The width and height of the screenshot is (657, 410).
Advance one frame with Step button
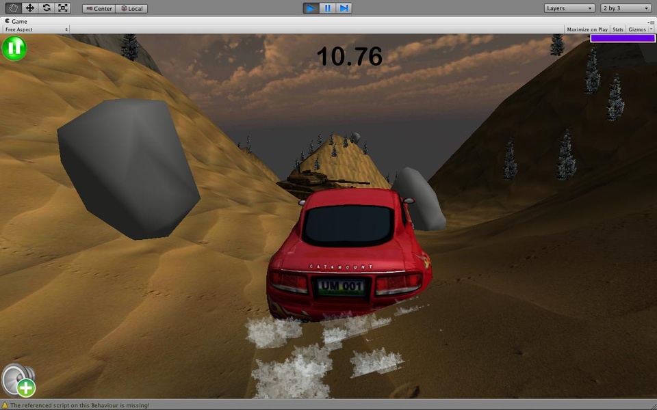344,8
